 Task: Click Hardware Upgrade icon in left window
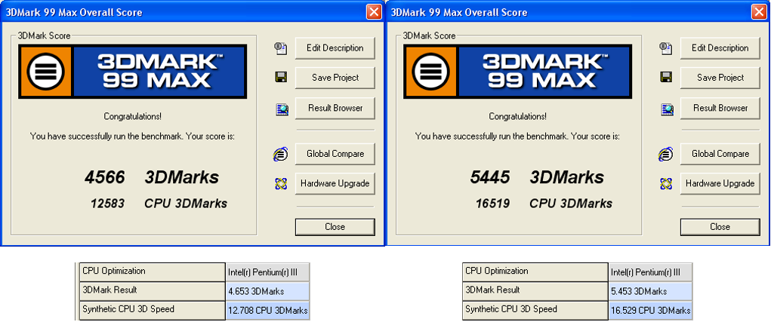(281, 183)
